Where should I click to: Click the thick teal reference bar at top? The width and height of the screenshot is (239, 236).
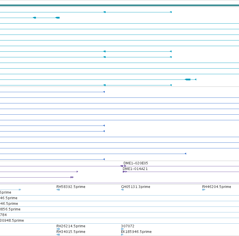pyautogui.click(x=120, y=5)
